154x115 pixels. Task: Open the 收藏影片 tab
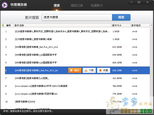click(x=97, y=5)
